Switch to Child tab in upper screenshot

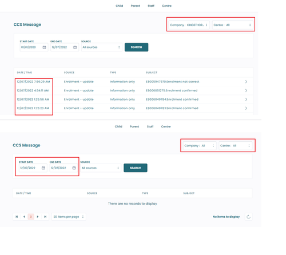coord(120,6)
